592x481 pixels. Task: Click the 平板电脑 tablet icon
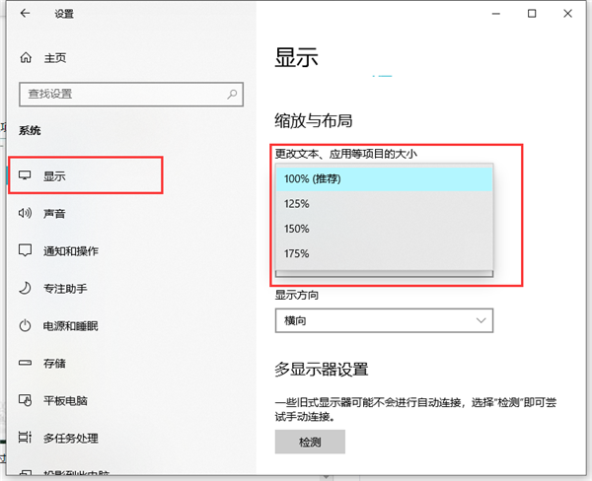point(26,401)
